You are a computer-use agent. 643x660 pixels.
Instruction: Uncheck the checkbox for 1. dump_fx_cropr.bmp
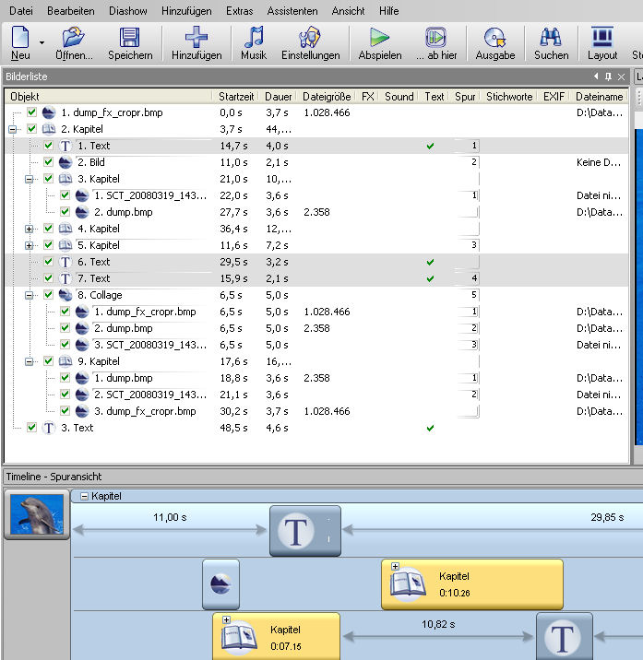[32, 112]
